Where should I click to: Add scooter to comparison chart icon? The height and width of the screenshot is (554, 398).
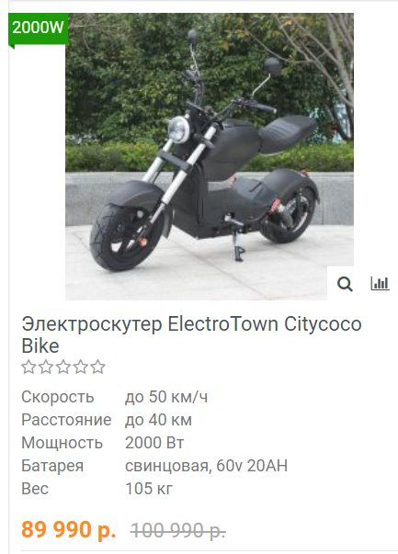click(380, 283)
